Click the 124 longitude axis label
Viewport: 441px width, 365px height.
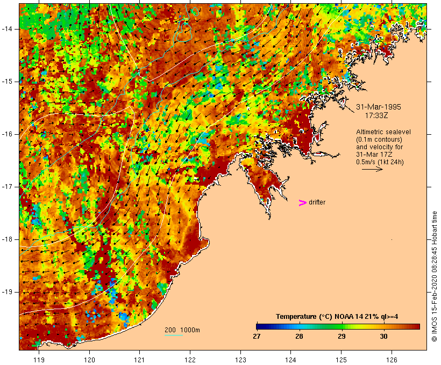tap(291, 360)
